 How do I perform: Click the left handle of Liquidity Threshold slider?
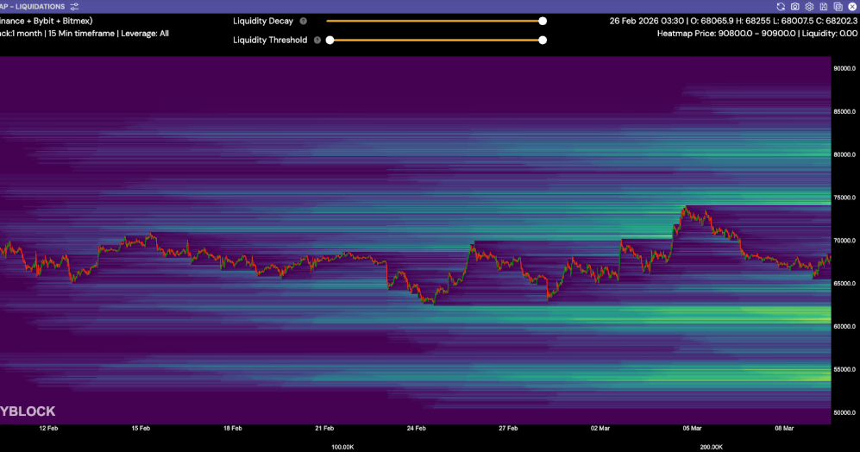click(330, 40)
